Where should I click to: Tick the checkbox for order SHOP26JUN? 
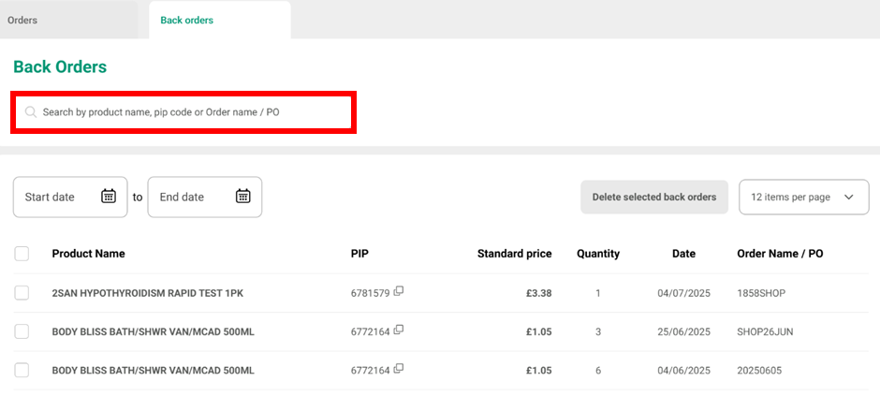tap(22, 331)
